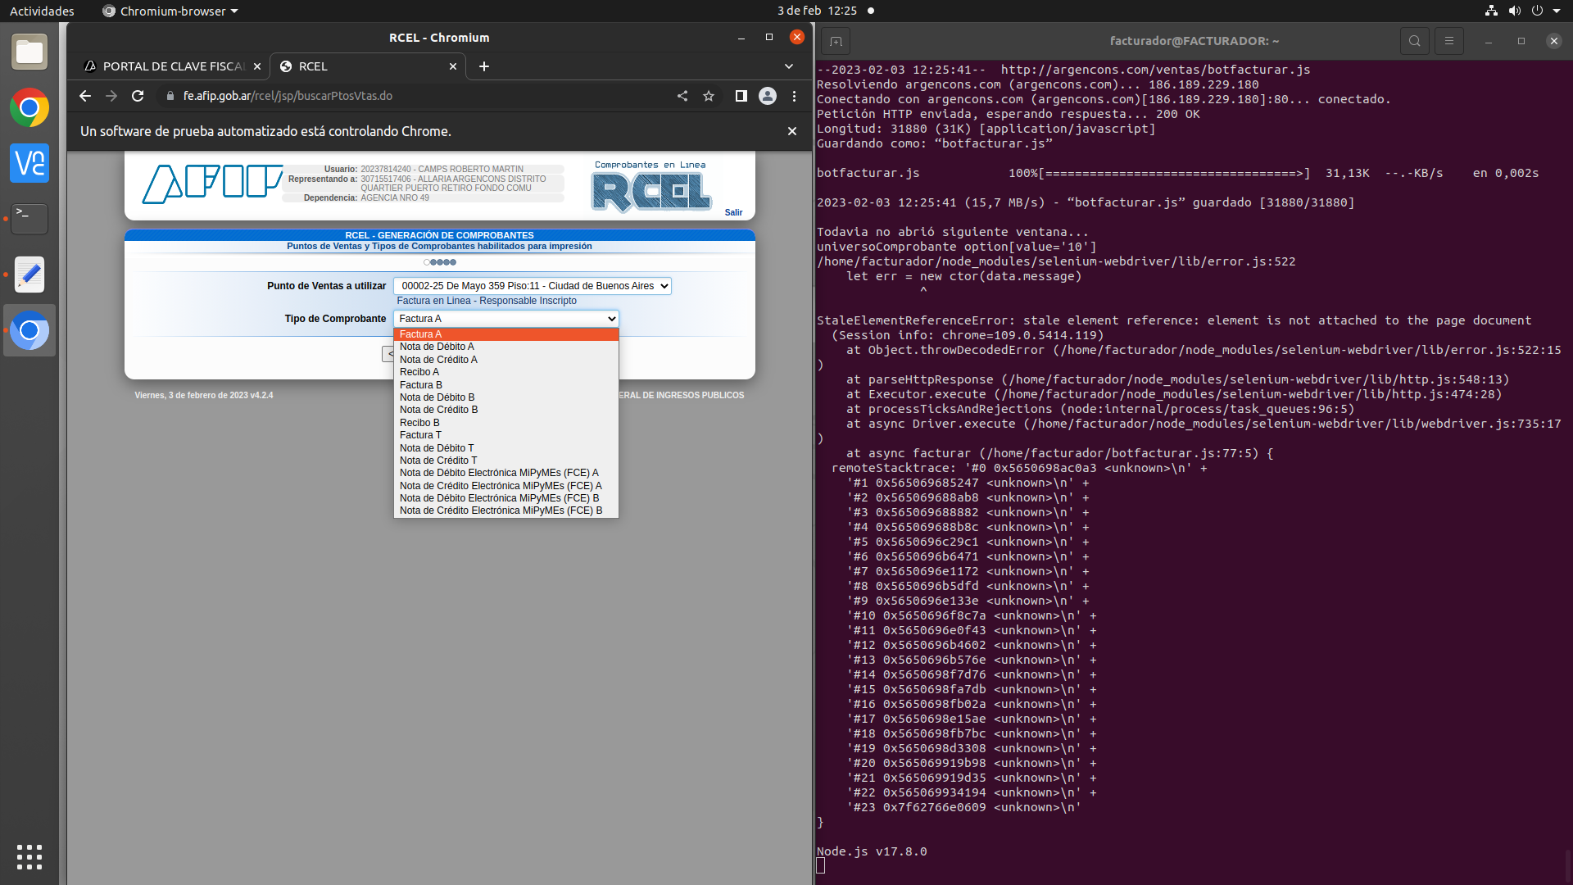This screenshot has height=885, width=1573.
Task: Bookmark this page with star icon
Action: 709,96
